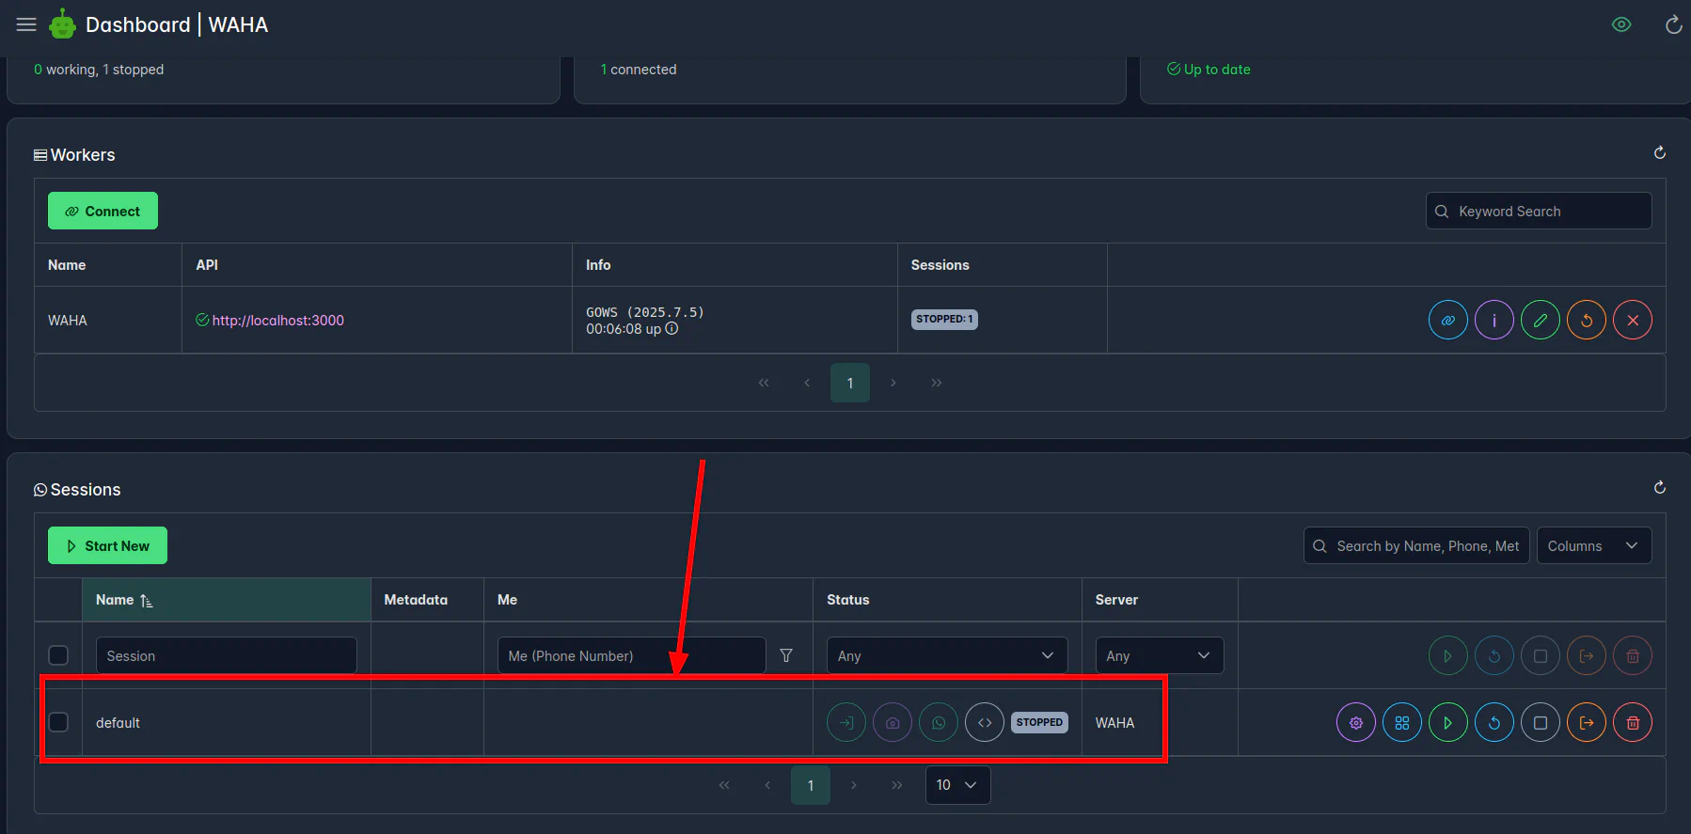
Task: Click the STOPPED:1 sessions badge
Action: (x=944, y=319)
